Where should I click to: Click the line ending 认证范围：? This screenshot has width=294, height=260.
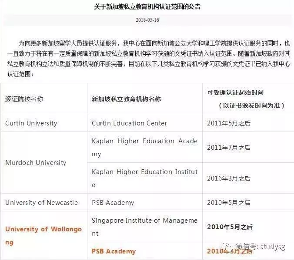click(20, 74)
